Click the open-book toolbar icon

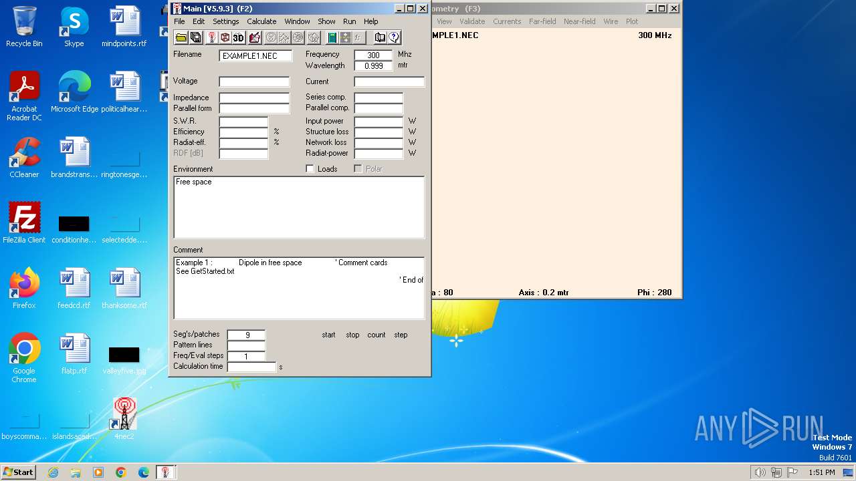[380, 37]
